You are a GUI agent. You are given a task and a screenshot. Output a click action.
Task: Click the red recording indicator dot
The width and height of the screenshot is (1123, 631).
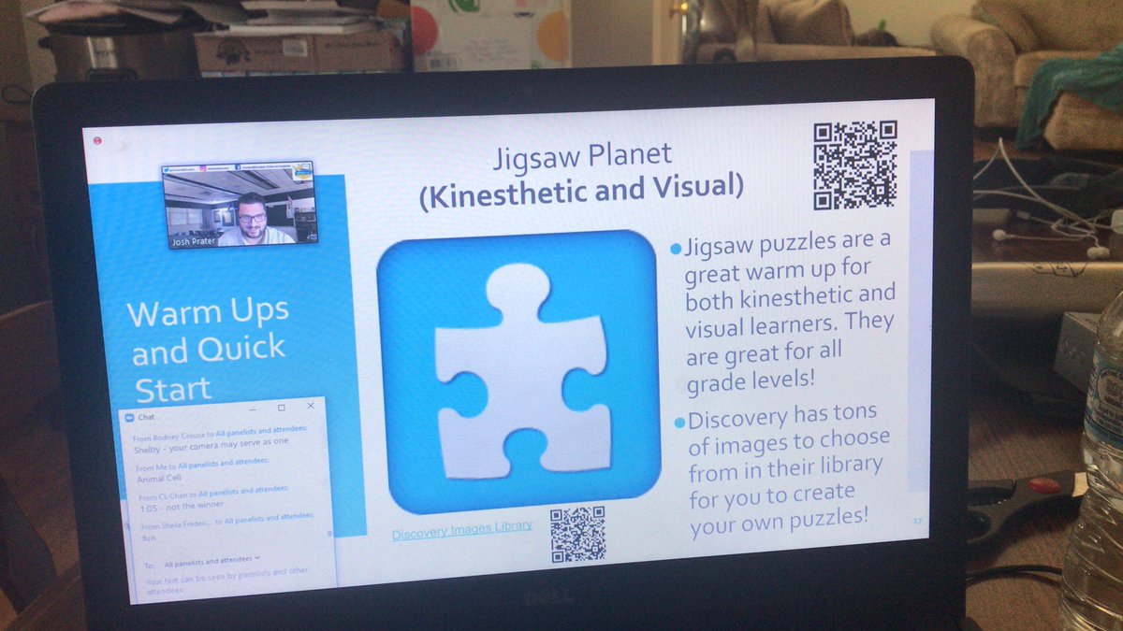(97, 140)
